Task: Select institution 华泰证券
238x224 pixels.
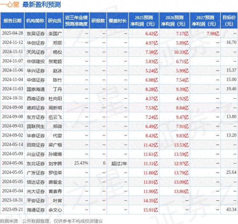Action: [x=36, y=136]
